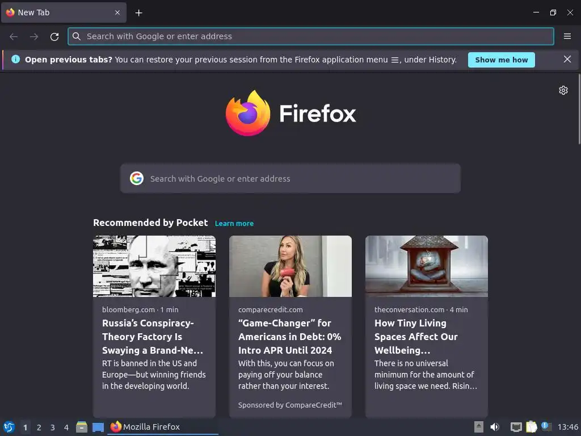The height and width of the screenshot is (436, 581).
Task: Click the Google icon in the page search box
Action: click(x=137, y=178)
